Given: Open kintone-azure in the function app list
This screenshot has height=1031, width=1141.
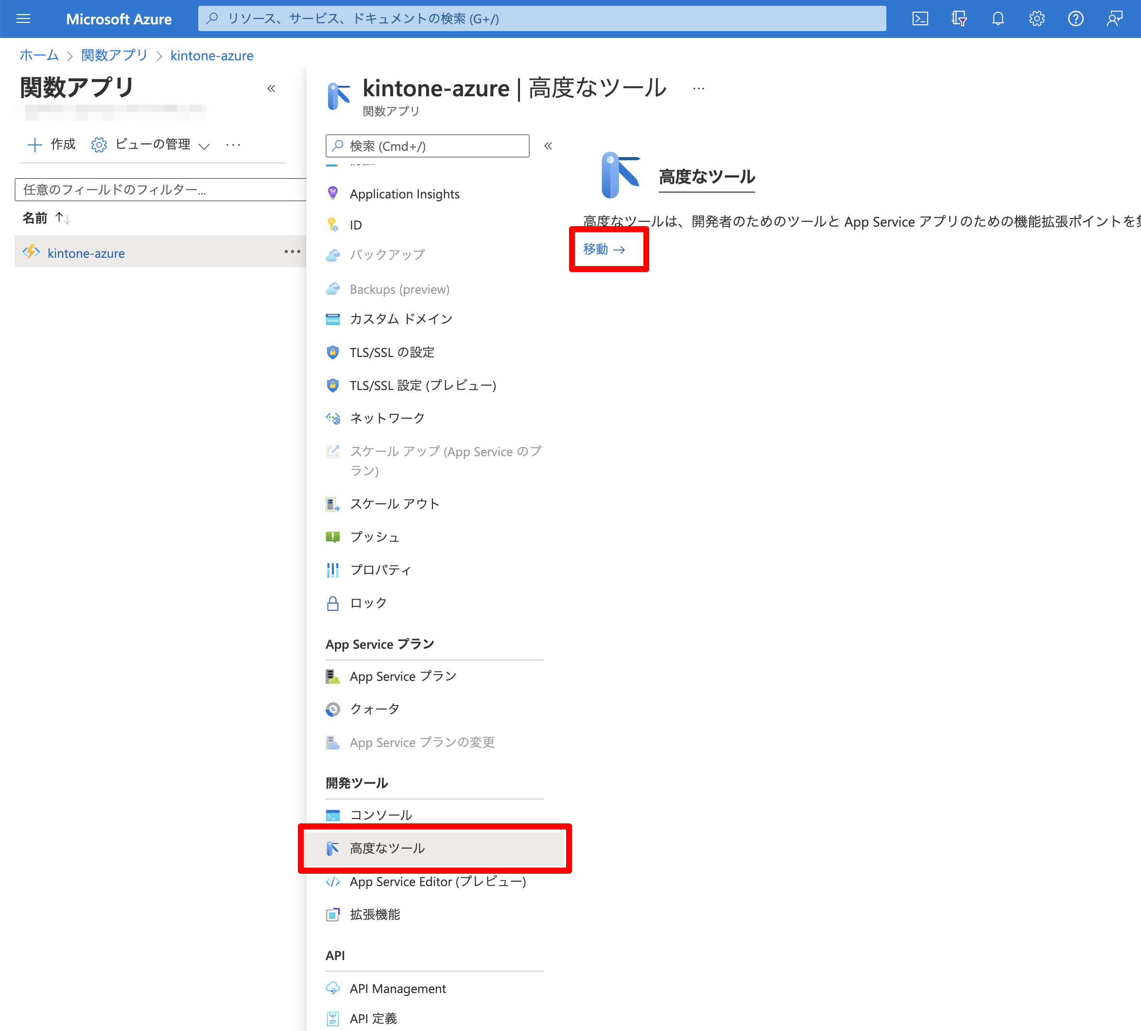Looking at the screenshot, I should [x=86, y=253].
